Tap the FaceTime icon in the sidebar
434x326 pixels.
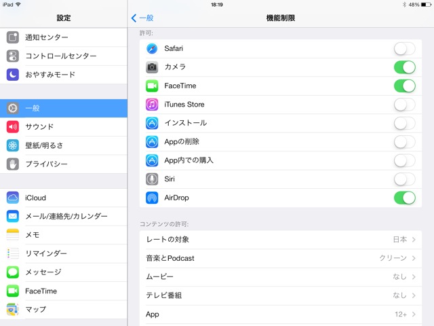[13, 291]
